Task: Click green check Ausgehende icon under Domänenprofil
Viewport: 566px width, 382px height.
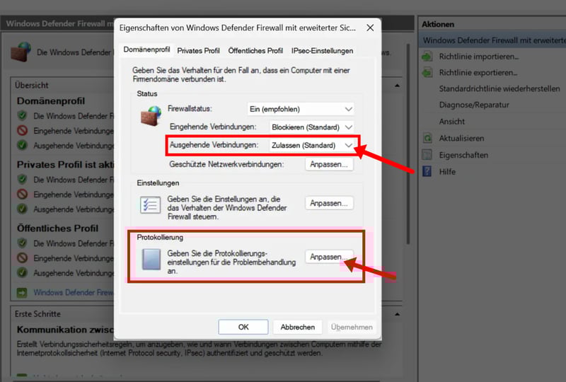Action: [x=23, y=145]
